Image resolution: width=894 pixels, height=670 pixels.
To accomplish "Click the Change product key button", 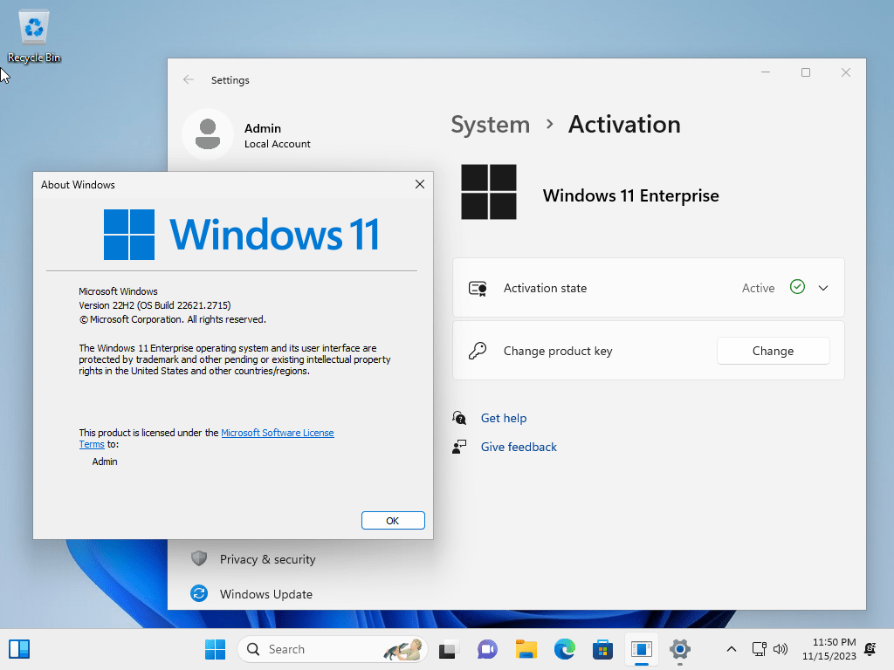I will [774, 351].
